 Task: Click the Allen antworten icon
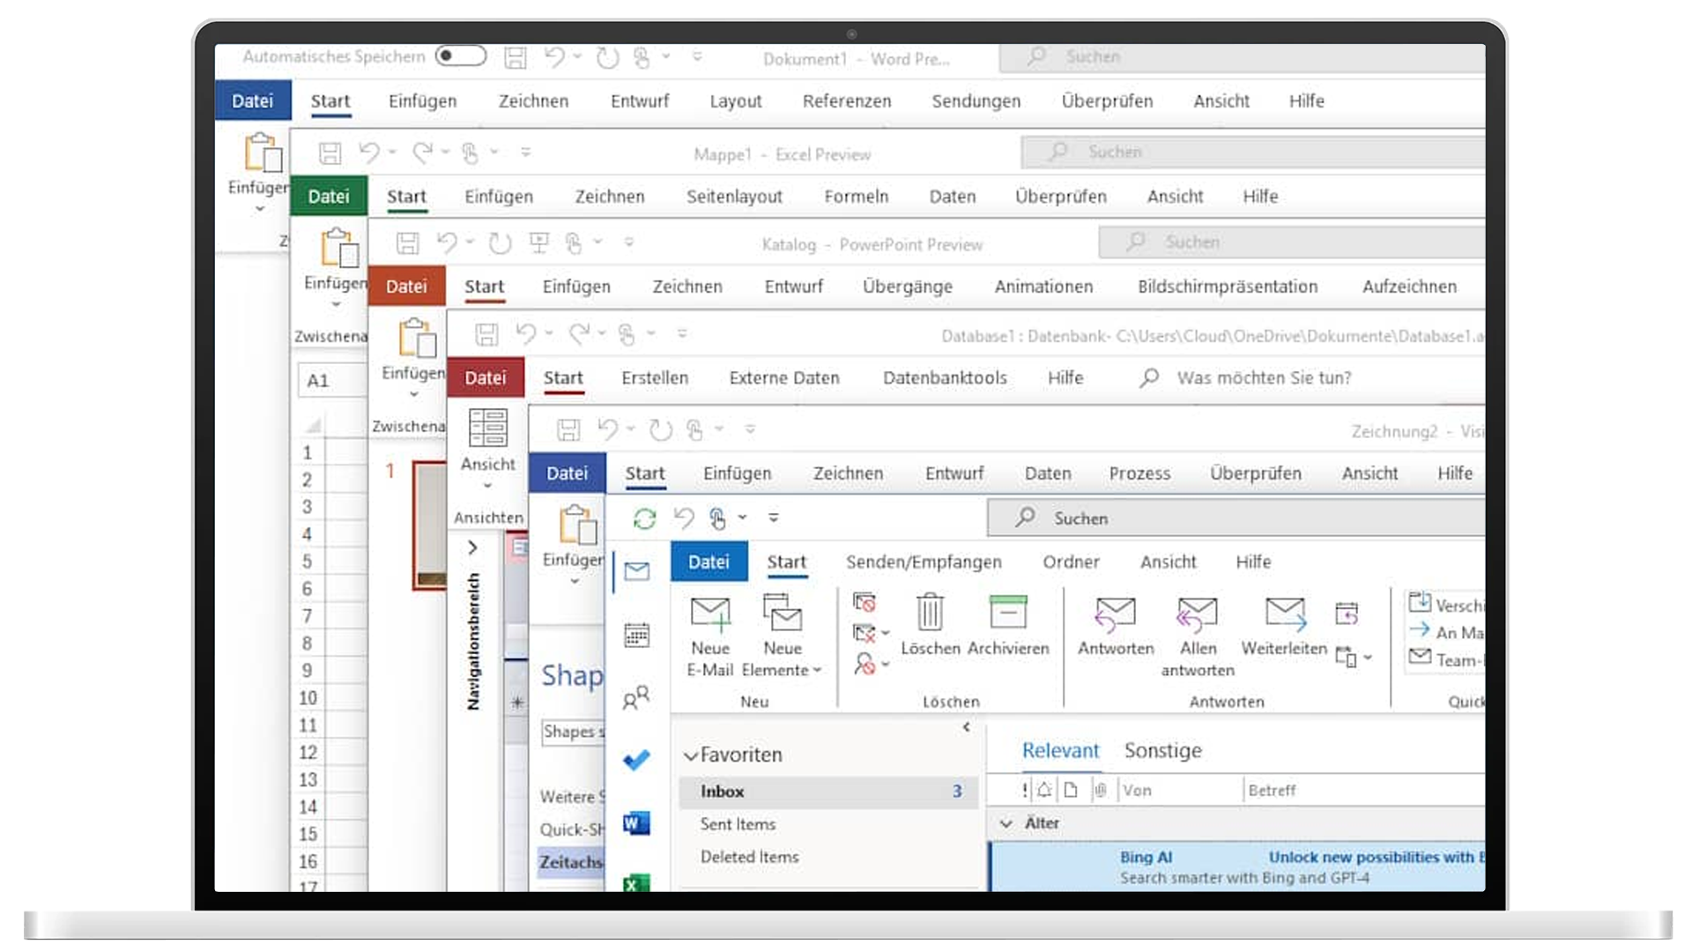[x=1197, y=614]
